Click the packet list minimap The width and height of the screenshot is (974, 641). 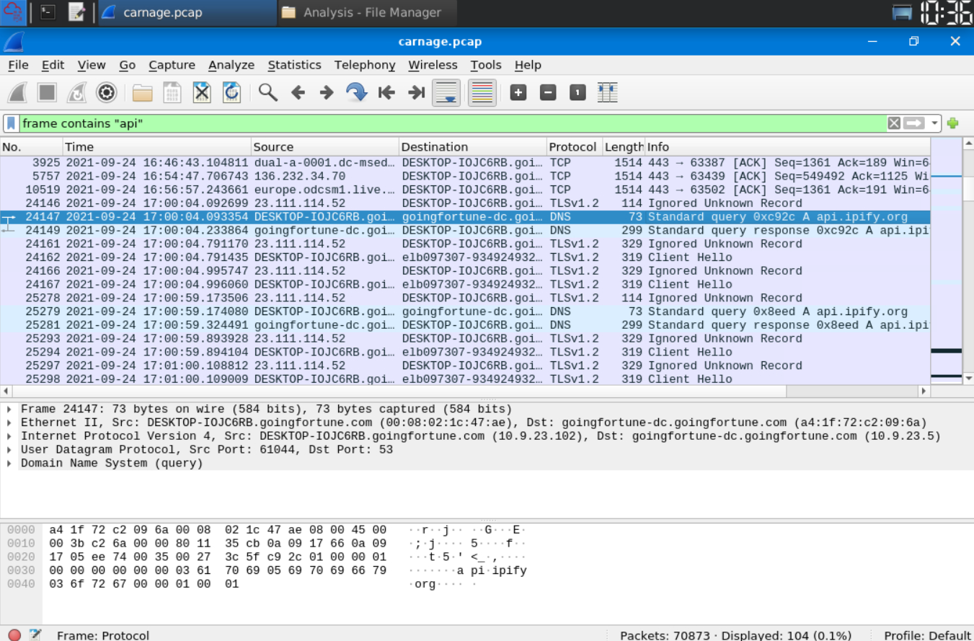click(x=947, y=260)
